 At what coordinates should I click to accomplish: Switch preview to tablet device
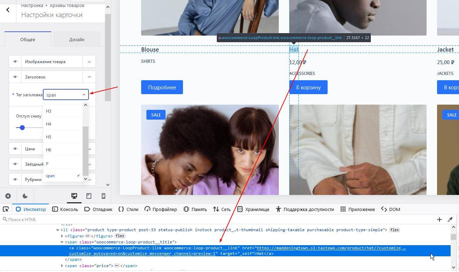89,196
